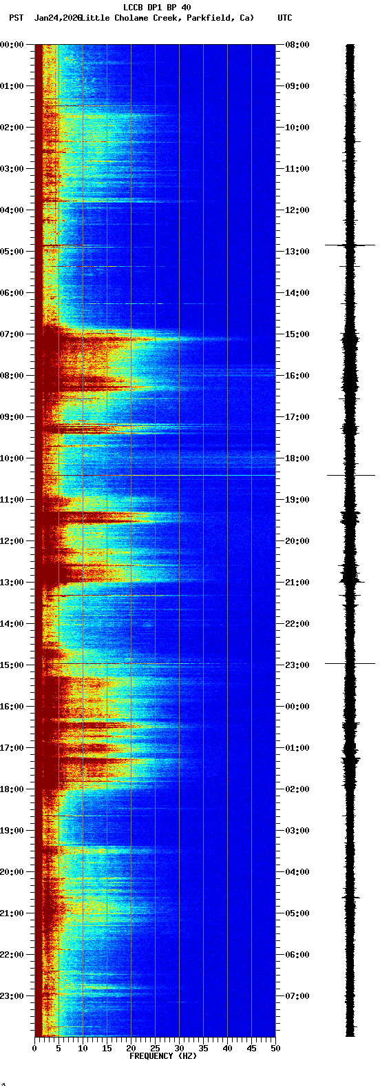Viewport: 380px width, 1092px height.
Task: Pick the frequency axis tick label "15"
Action: [x=107, y=1048]
